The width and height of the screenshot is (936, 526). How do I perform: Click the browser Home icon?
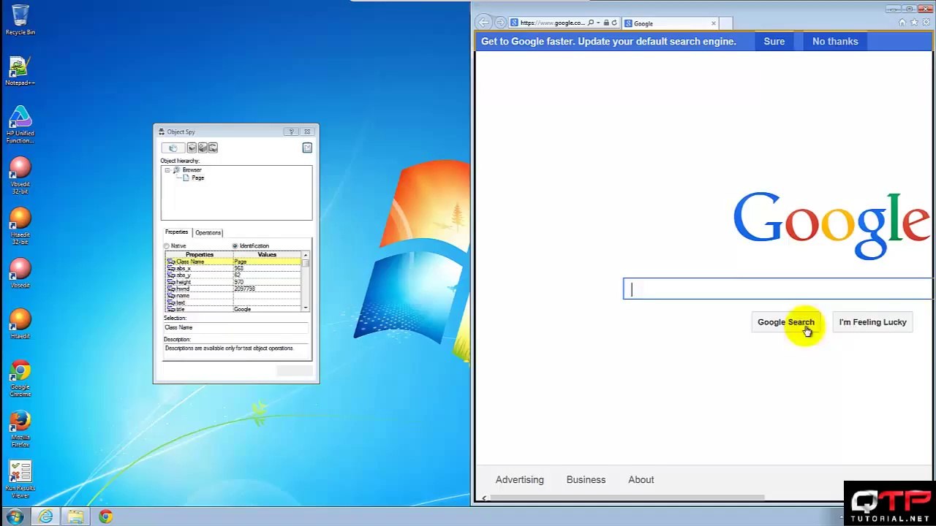pyautogui.click(x=902, y=23)
